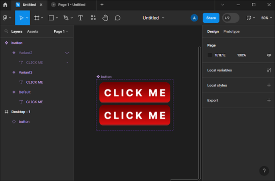
Task: Click the Share button
Action: pos(211,18)
